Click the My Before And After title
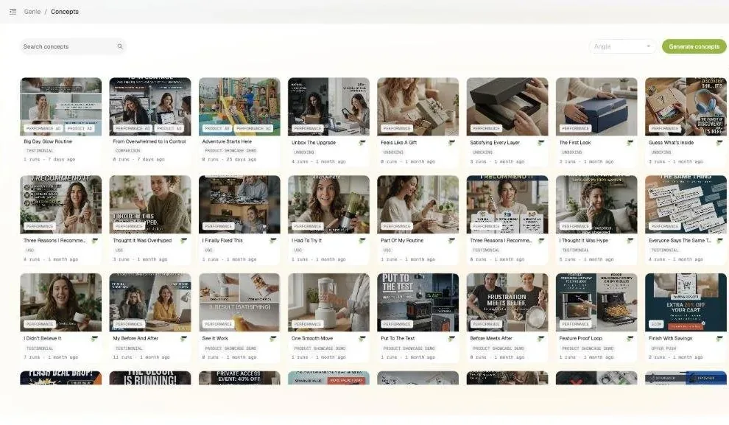Viewport: 729px width, 425px height. click(x=135, y=339)
